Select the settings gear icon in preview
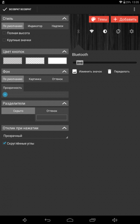 point(131,31)
